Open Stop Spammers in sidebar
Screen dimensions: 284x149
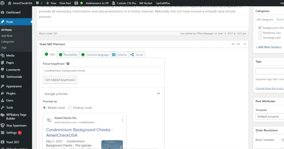16,125
